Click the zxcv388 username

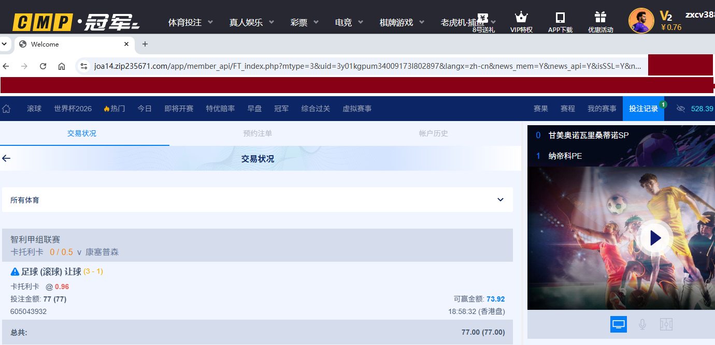coord(700,14)
